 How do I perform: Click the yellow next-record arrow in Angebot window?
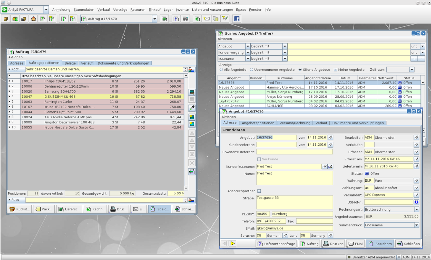point(232,243)
